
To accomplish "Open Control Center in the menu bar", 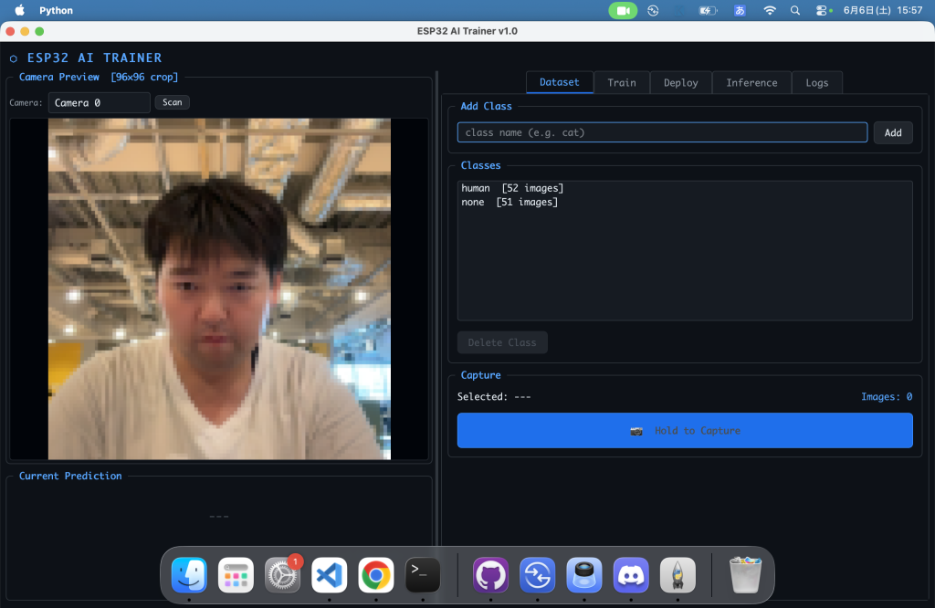I will pyautogui.click(x=824, y=10).
